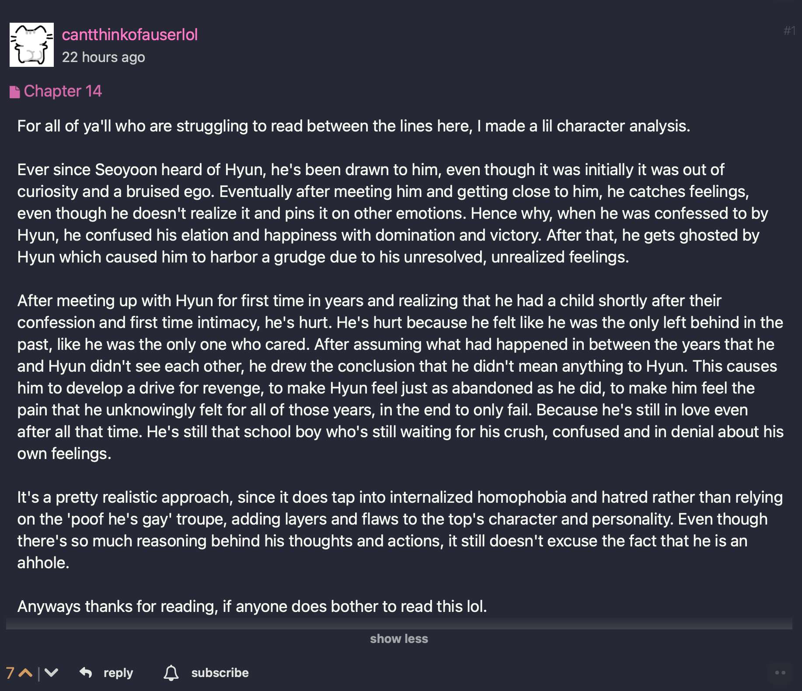Upvote the comment with the up arrow

coord(26,673)
